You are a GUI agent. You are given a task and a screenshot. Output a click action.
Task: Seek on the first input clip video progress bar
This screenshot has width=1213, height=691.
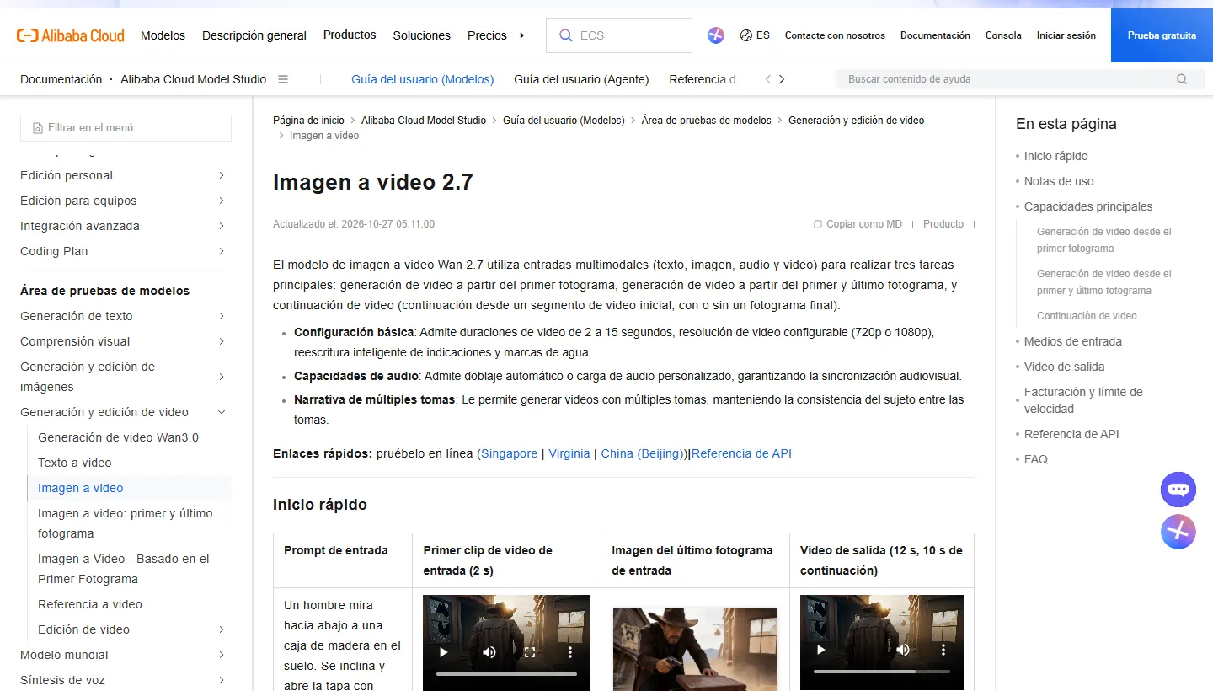pos(506,674)
